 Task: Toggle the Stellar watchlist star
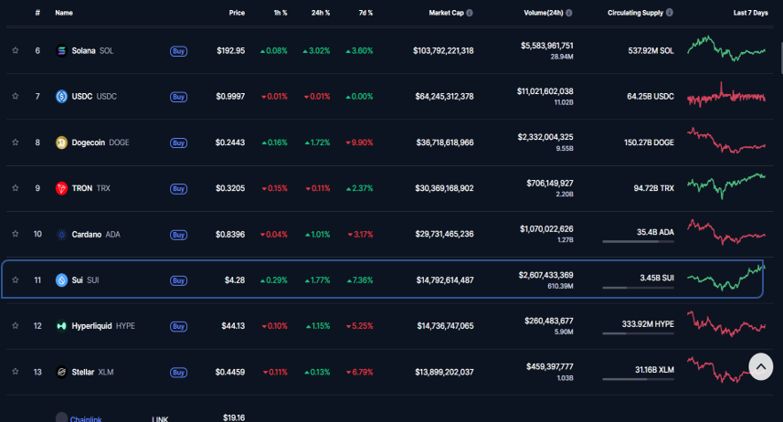pyautogui.click(x=15, y=372)
